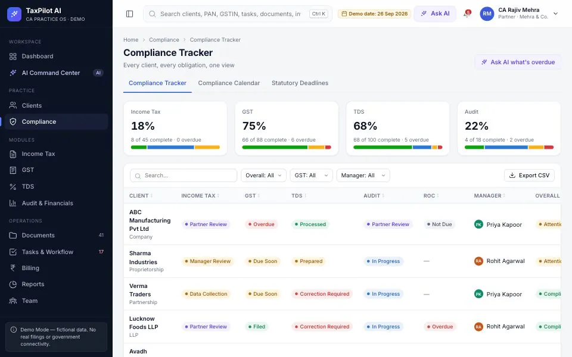The image size is (572, 357).
Task: Sort table by TDS column header
Action: (299, 196)
